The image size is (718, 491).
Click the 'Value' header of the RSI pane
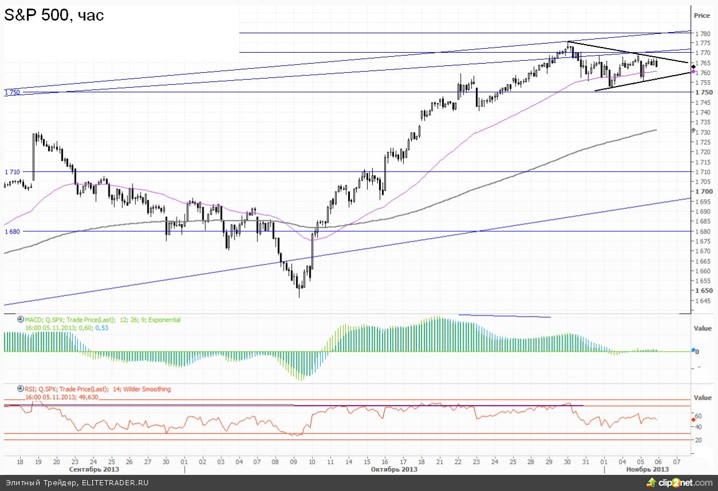pos(703,398)
